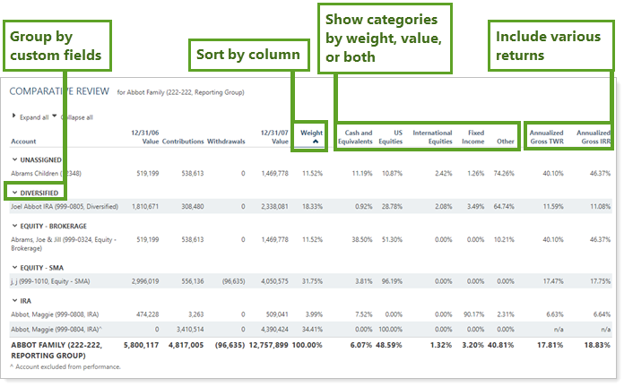Sort by US Equities column
This screenshot has width=624, height=387.
[391, 137]
